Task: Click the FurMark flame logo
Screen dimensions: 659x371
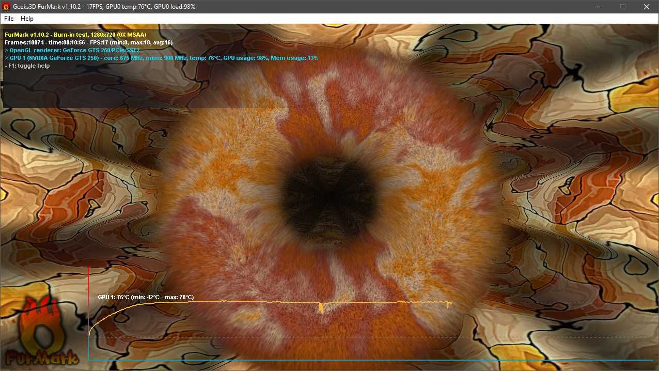Action: tap(42, 332)
